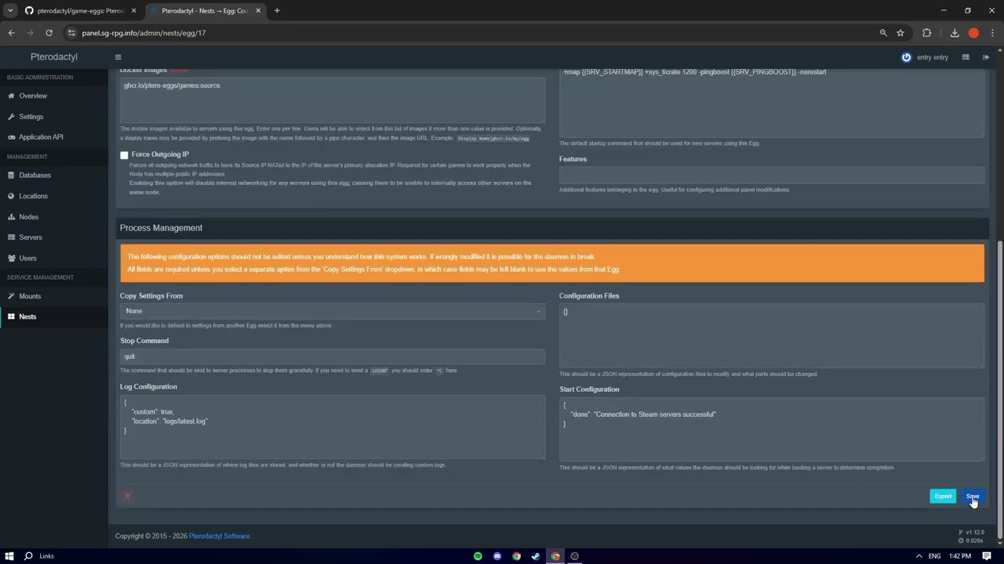Click the Features input field
This screenshot has height=564, width=1004.
pyautogui.click(x=772, y=175)
